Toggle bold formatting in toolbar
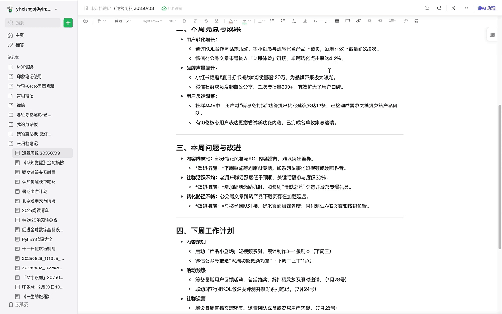This screenshot has height=314, width=502. 184,21
